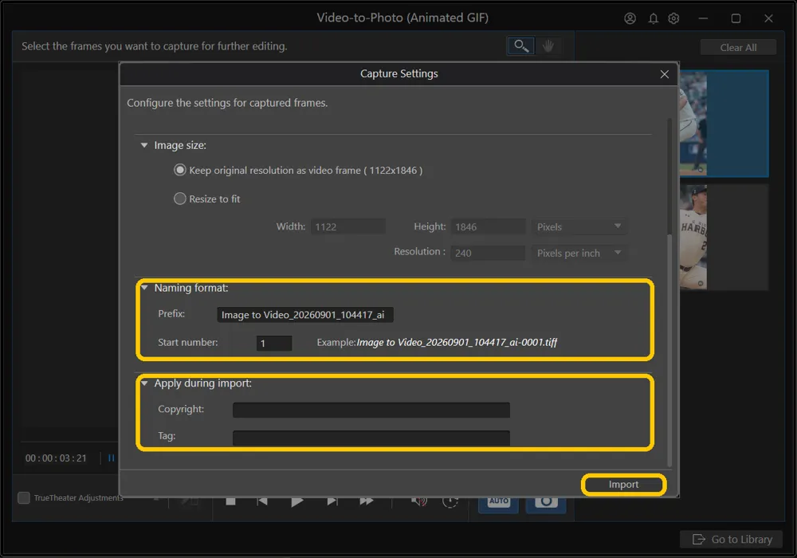The image size is (797, 558).
Task: Click the Prefix text field
Action: [x=305, y=315]
